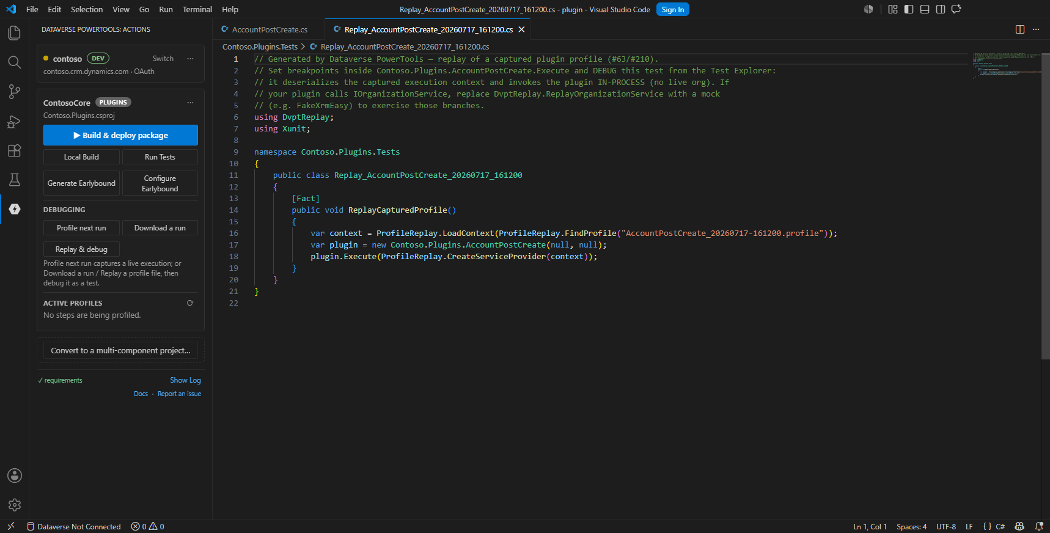Open the View menu
This screenshot has height=533, width=1050.
click(x=121, y=9)
